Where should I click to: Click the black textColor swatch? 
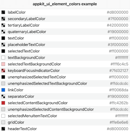tap(3, 38)
